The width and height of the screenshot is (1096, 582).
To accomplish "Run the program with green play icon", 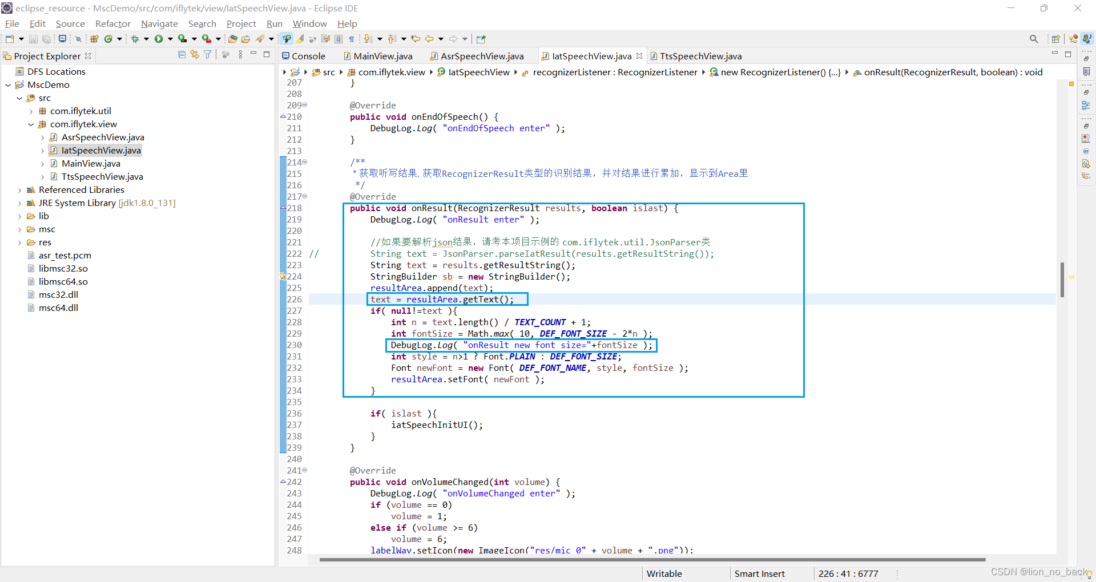I will pyautogui.click(x=159, y=39).
